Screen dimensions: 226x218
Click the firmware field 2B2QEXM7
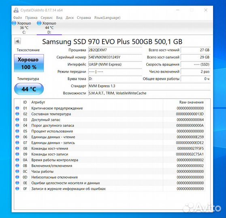[115, 50]
